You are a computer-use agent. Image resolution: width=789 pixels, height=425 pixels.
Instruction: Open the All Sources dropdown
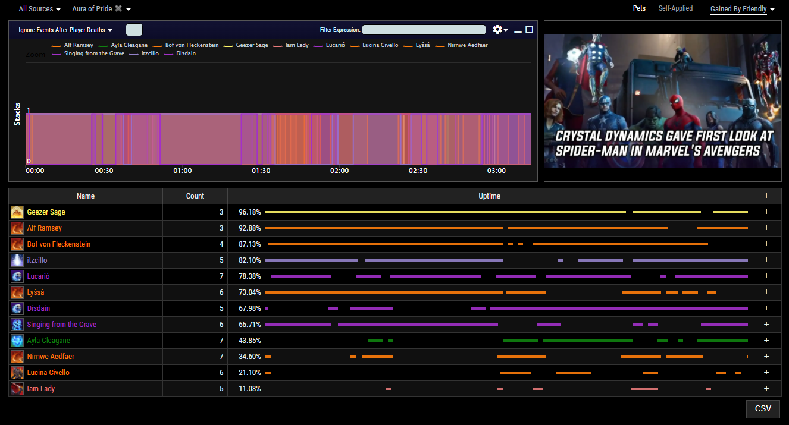(x=40, y=9)
